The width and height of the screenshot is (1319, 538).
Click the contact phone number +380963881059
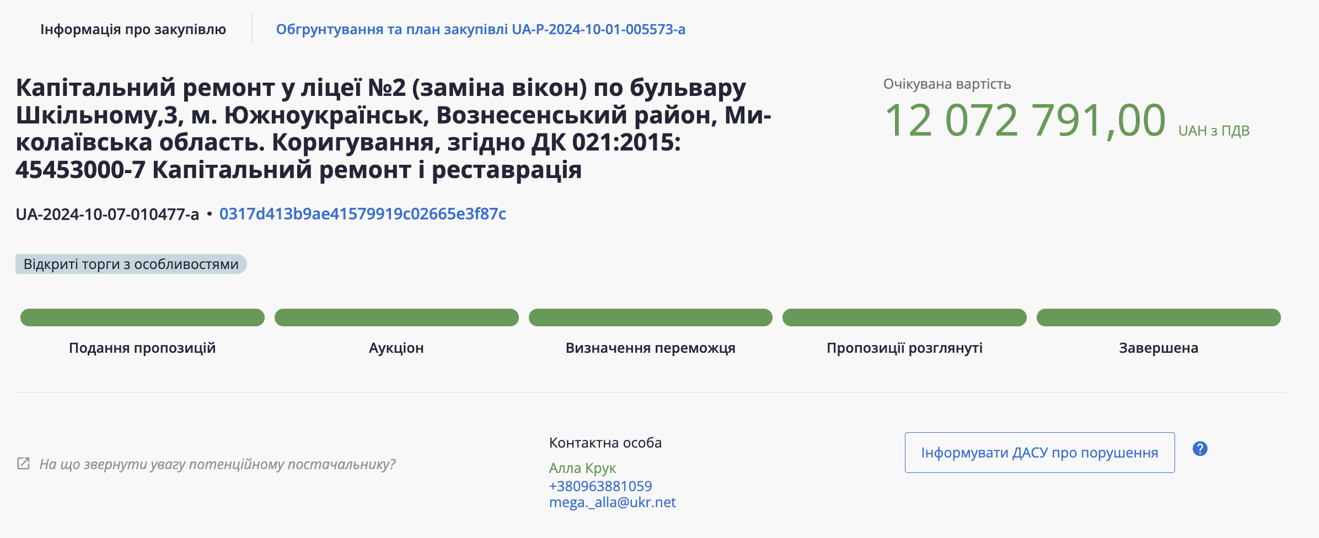[x=600, y=486]
